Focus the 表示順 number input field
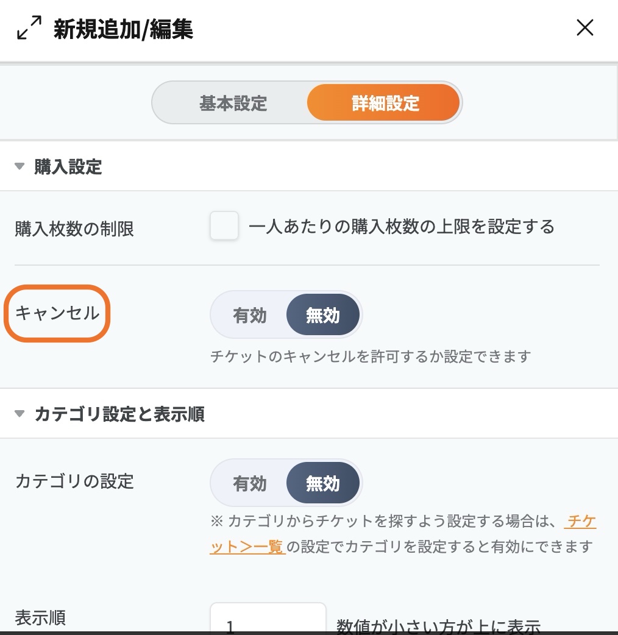The height and width of the screenshot is (635, 618). (x=268, y=620)
